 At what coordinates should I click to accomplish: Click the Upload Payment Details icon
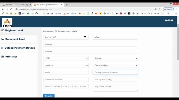point(3,48)
